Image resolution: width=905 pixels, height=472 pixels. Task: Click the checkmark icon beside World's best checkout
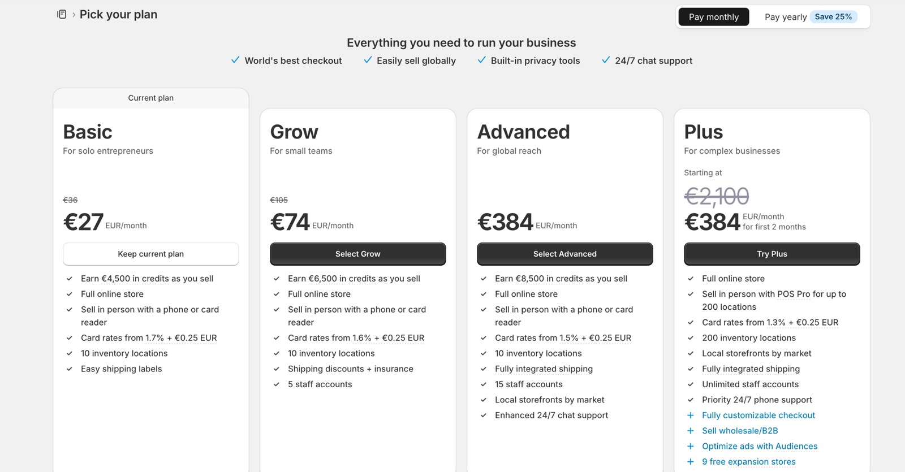click(x=235, y=60)
